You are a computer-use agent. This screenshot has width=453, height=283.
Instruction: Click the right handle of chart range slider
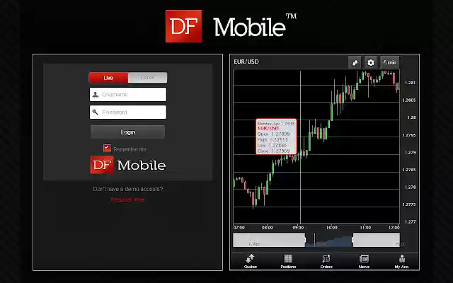click(x=353, y=240)
